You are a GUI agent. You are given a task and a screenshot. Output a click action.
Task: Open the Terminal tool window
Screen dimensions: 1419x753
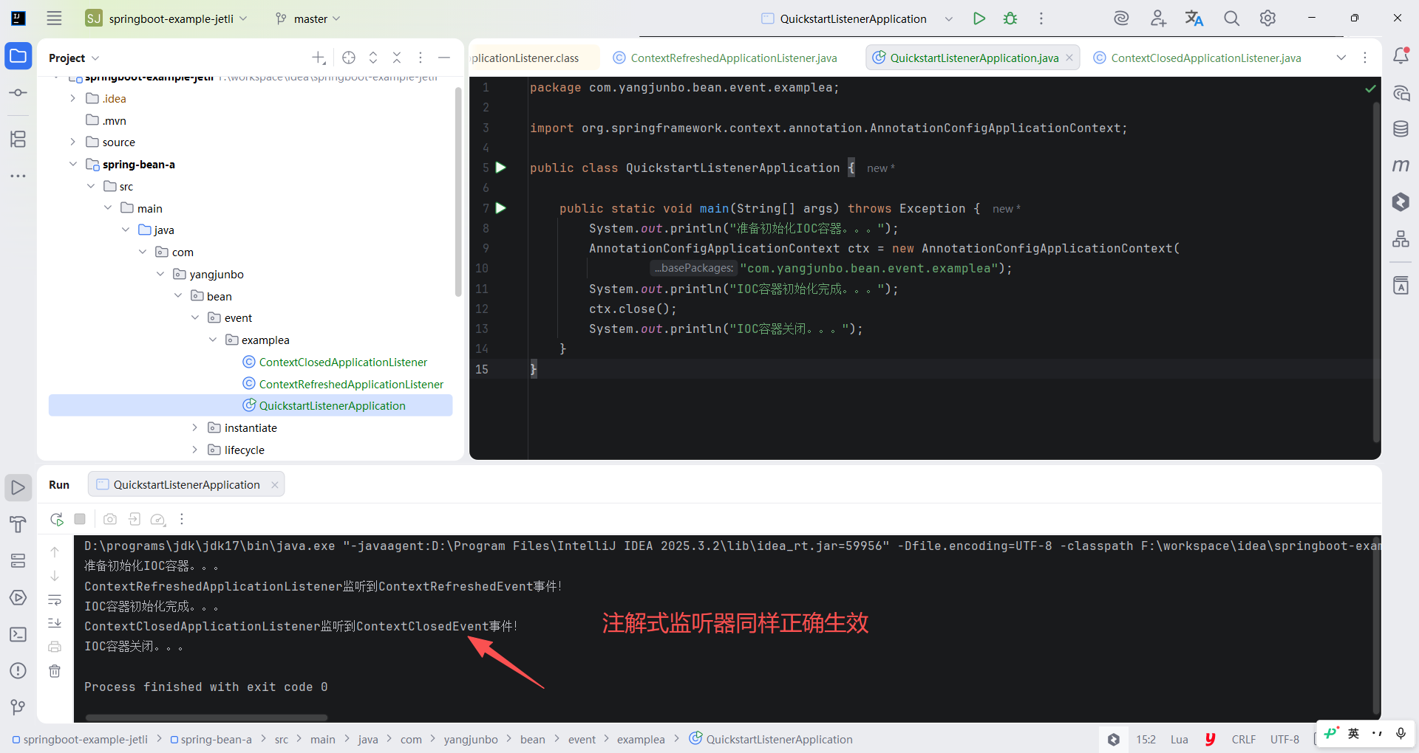coord(18,634)
